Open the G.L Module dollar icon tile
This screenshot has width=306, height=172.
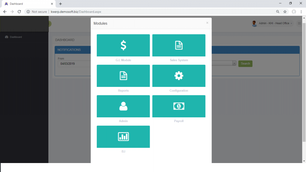click(x=123, y=45)
